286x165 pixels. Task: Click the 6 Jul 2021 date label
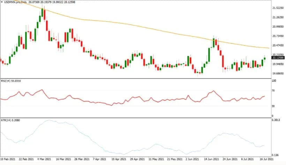click(247, 159)
